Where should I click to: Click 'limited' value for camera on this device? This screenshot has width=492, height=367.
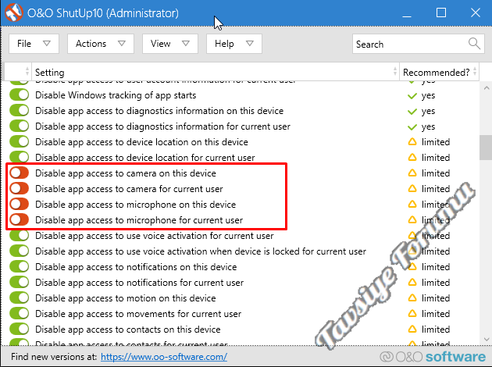pos(436,173)
